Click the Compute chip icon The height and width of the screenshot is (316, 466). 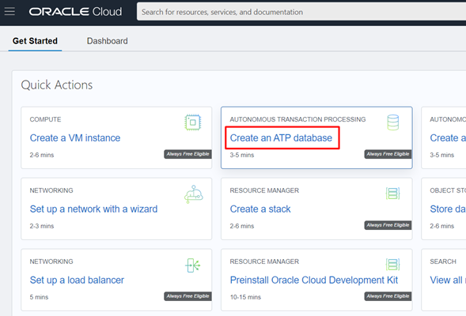[192, 122]
